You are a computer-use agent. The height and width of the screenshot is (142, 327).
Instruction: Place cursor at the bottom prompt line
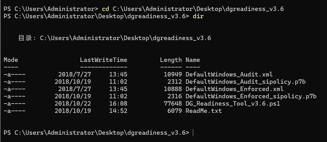(193, 133)
